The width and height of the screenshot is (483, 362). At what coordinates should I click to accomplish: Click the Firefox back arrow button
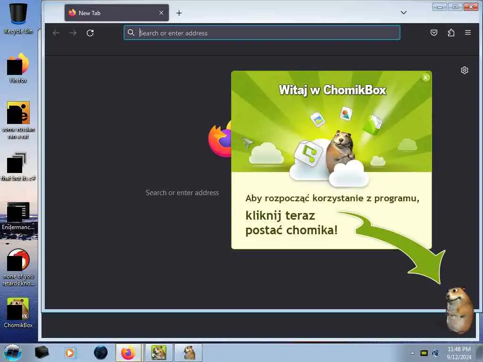point(56,33)
